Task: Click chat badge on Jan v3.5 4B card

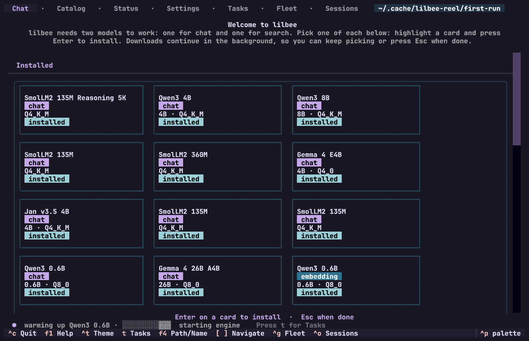Action: (37, 220)
